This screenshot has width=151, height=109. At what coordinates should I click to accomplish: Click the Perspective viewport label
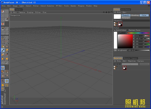click(15, 15)
